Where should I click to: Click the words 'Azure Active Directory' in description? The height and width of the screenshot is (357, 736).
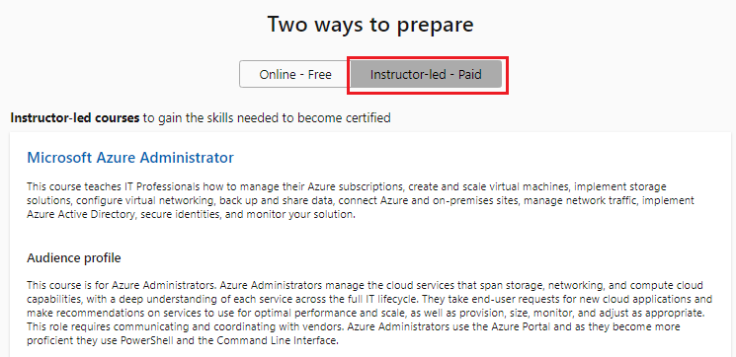coord(81,215)
